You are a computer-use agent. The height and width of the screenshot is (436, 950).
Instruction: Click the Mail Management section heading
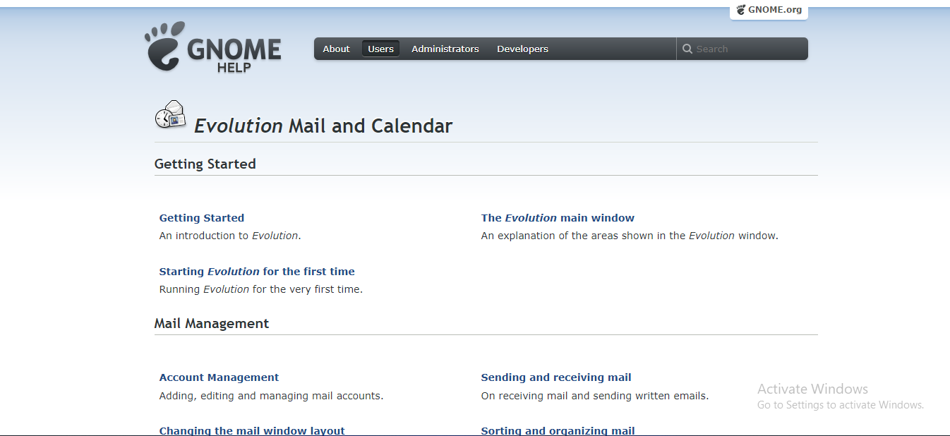[x=212, y=323]
